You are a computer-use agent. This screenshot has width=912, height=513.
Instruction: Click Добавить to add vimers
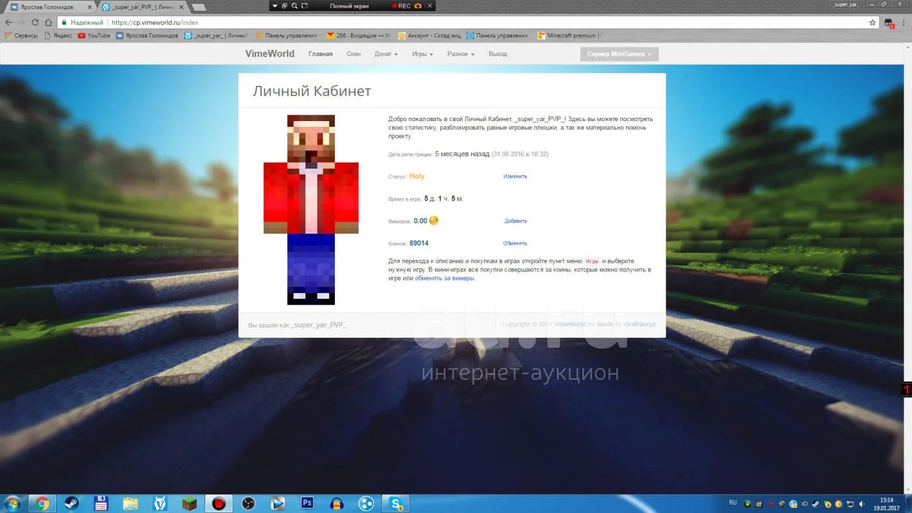[516, 221]
